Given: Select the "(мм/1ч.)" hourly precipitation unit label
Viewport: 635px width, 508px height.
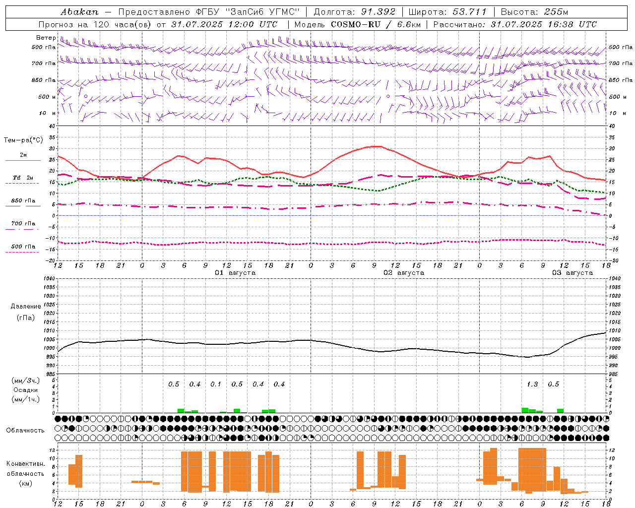Looking at the screenshot, I should [26, 399].
